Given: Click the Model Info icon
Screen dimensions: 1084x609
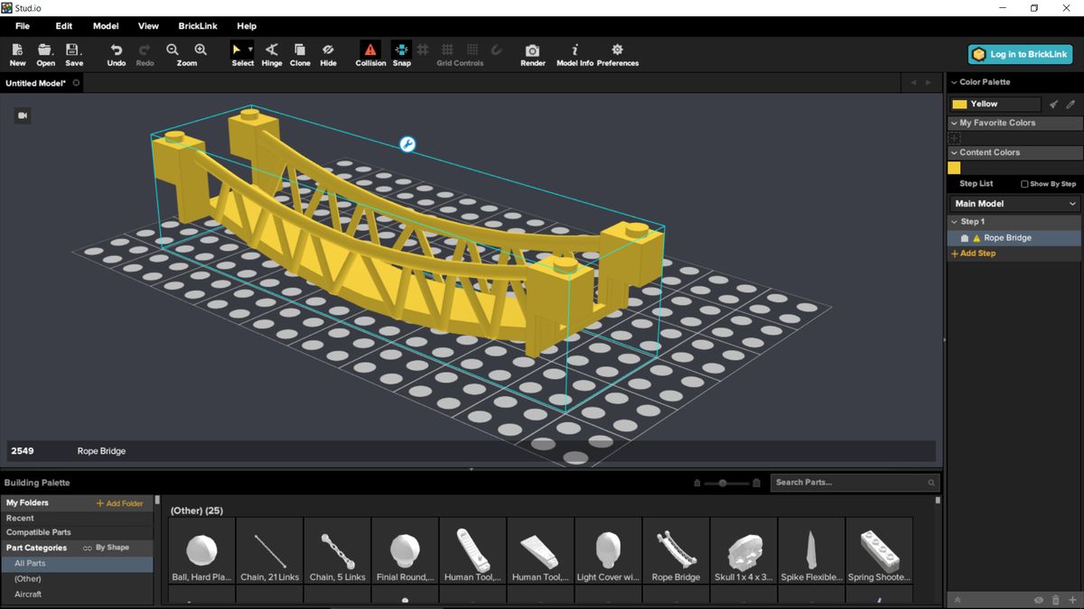Looking at the screenshot, I should click(x=574, y=52).
